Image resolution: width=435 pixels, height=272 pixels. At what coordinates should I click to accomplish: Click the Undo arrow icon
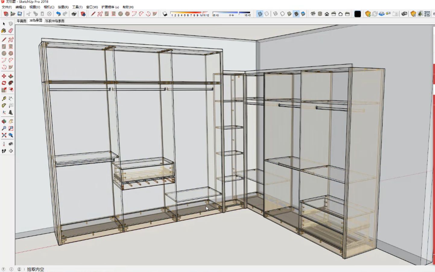pyautogui.click(x=58, y=14)
